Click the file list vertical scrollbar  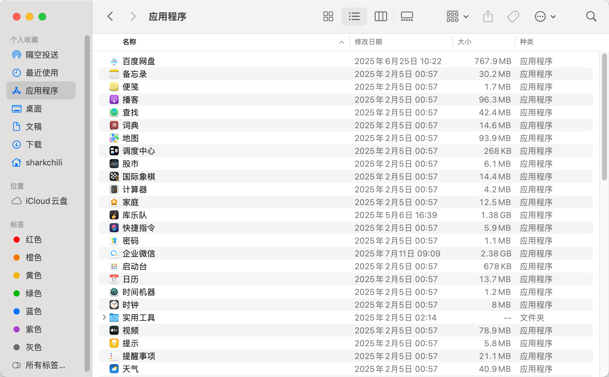[x=604, y=117]
